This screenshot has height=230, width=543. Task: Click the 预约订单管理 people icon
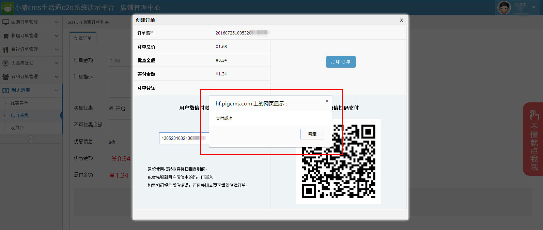pyautogui.click(x=5, y=77)
